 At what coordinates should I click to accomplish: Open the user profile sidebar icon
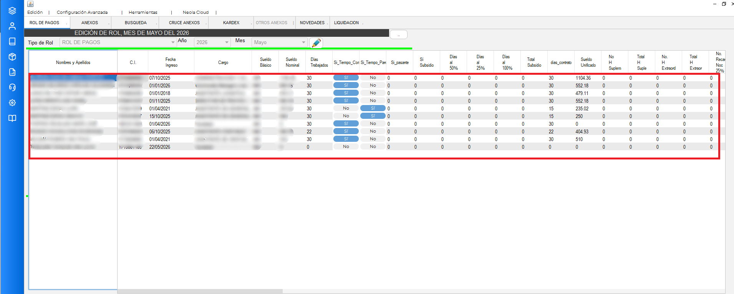coord(12,26)
